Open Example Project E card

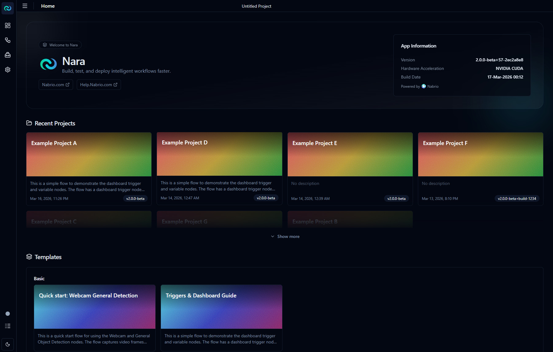pos(350,169)
